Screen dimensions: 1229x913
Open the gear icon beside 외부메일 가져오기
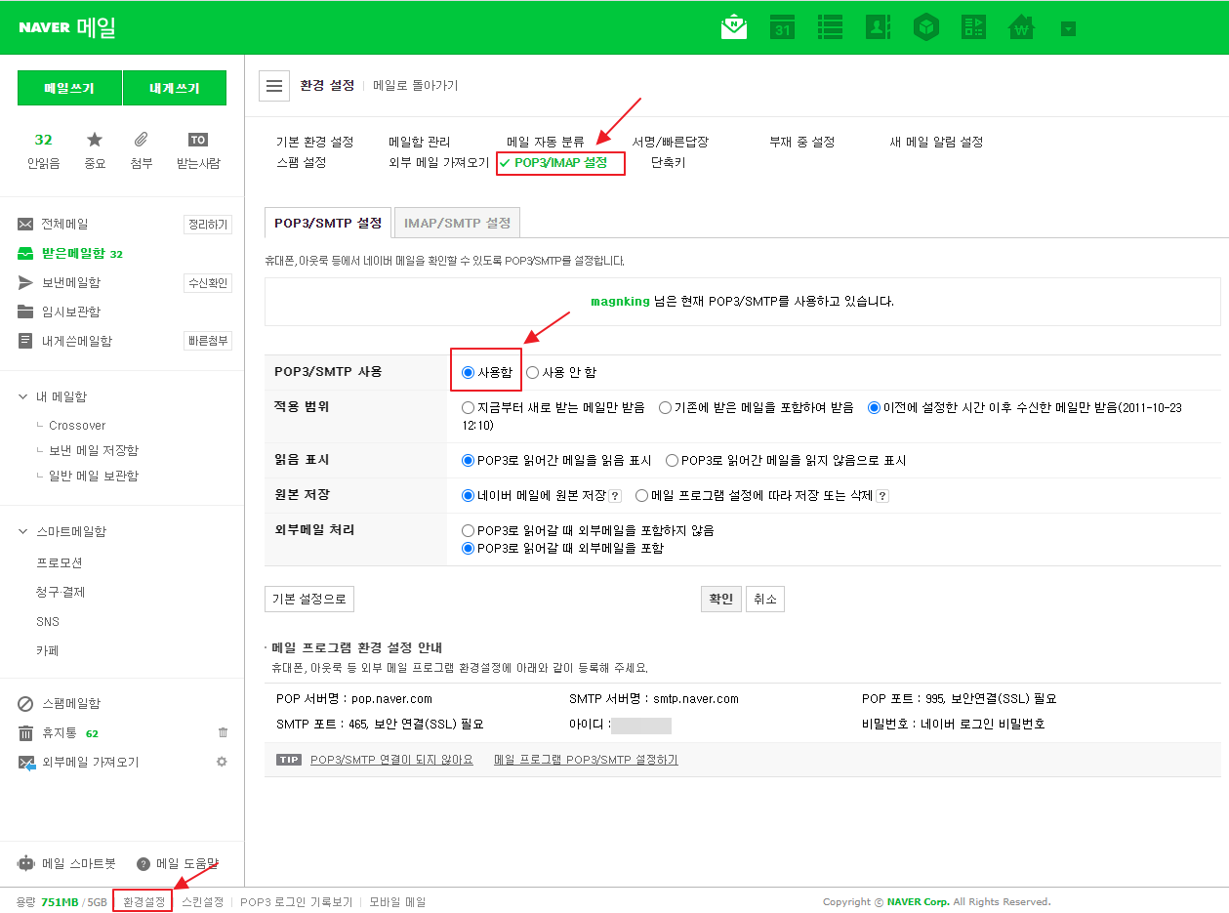pyautogui.click(x=222, y=763)
